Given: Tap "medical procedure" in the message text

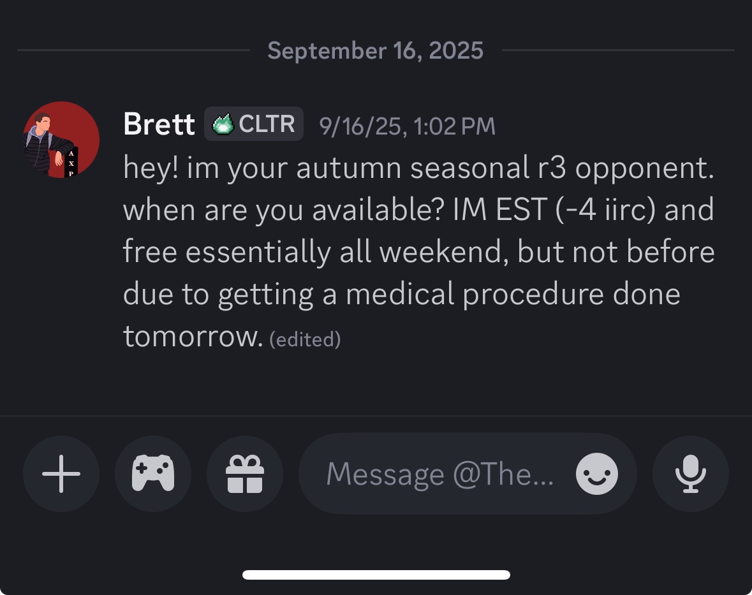Looking at the screenshot, I should [459, 294].
